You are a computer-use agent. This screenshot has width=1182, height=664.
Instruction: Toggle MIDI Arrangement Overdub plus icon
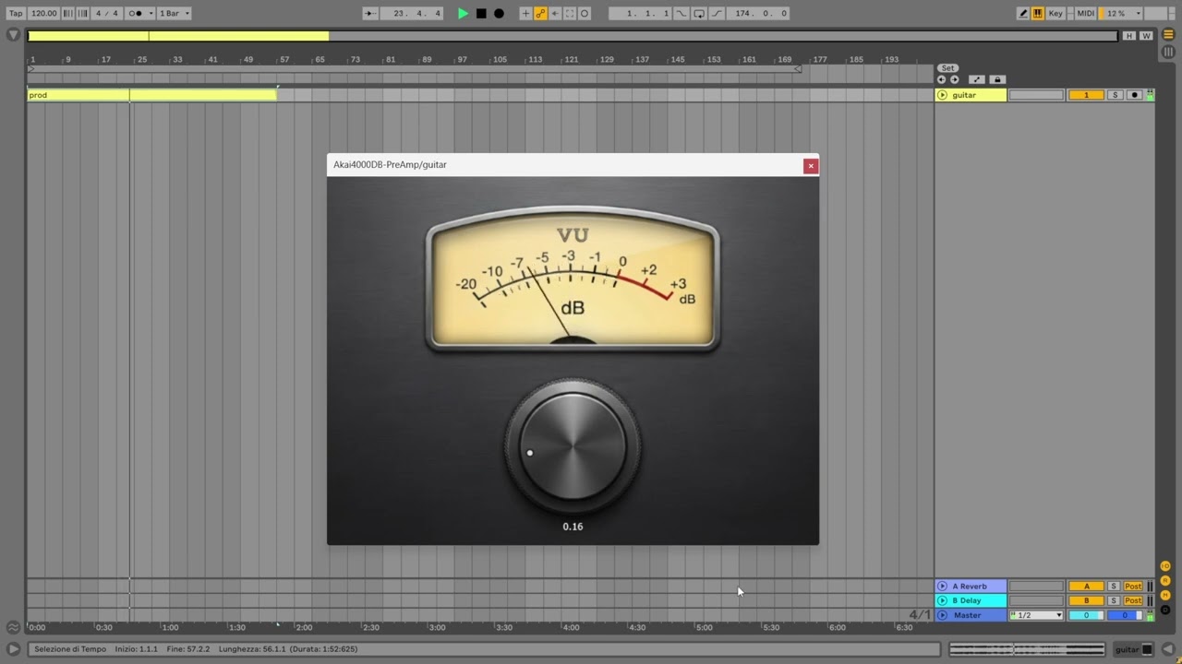click(x=525, y=13)
